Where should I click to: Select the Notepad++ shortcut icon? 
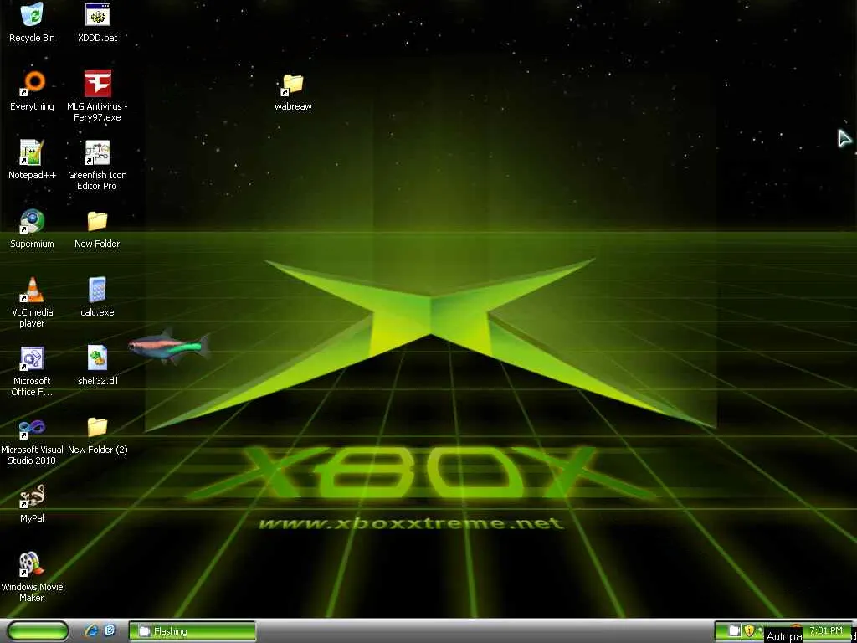(x=32, y=152)
